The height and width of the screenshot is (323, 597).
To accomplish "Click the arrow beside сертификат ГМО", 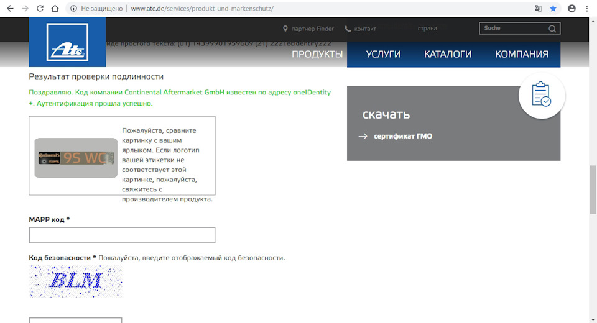I will click(x=363, y=136).
